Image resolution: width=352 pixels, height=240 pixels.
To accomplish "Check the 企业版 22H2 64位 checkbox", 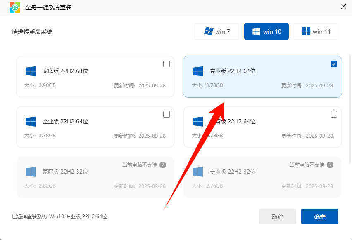I will [x=166, y=114].
